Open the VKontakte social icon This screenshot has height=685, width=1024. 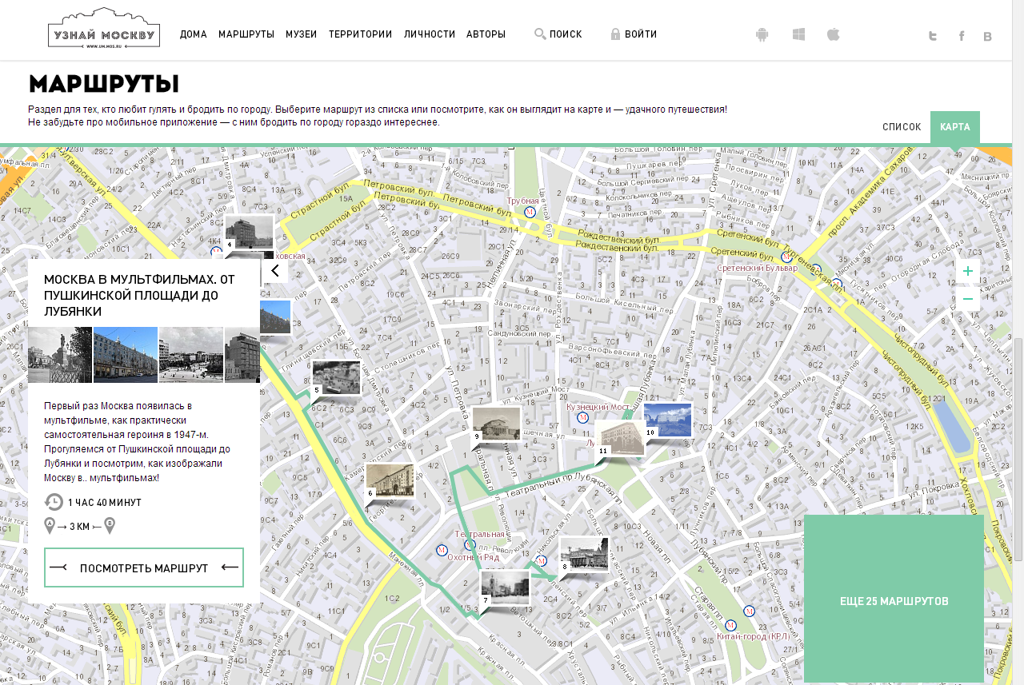(x=987, y=36)
